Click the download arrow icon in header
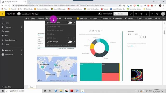Viewport: 166px width, 93px height. (x=147, y=14)
